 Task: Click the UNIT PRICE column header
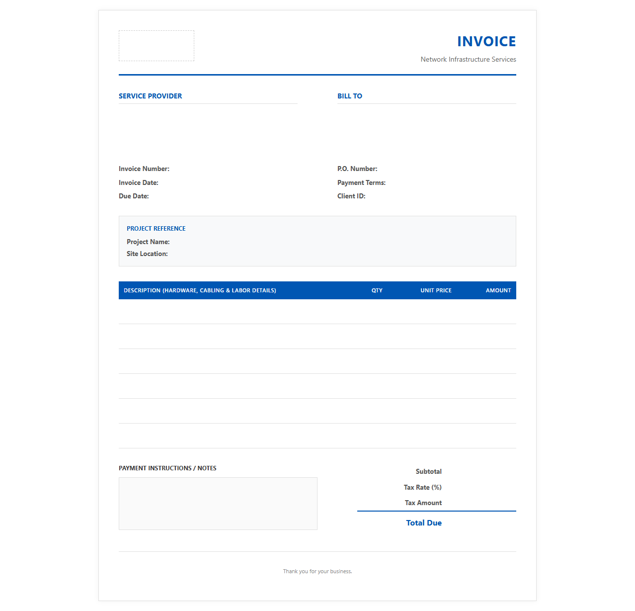[436, 290]
